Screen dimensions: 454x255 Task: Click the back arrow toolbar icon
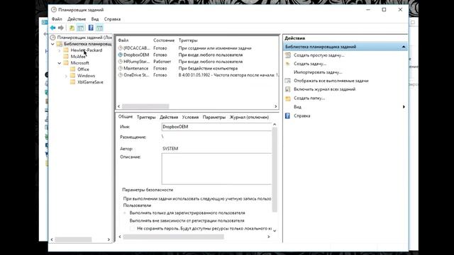pos(52,28)
